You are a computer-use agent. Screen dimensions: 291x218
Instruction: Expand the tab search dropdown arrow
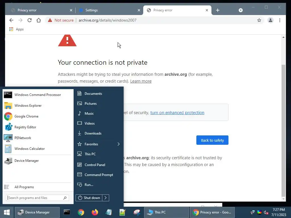click(x=240, y=10)
